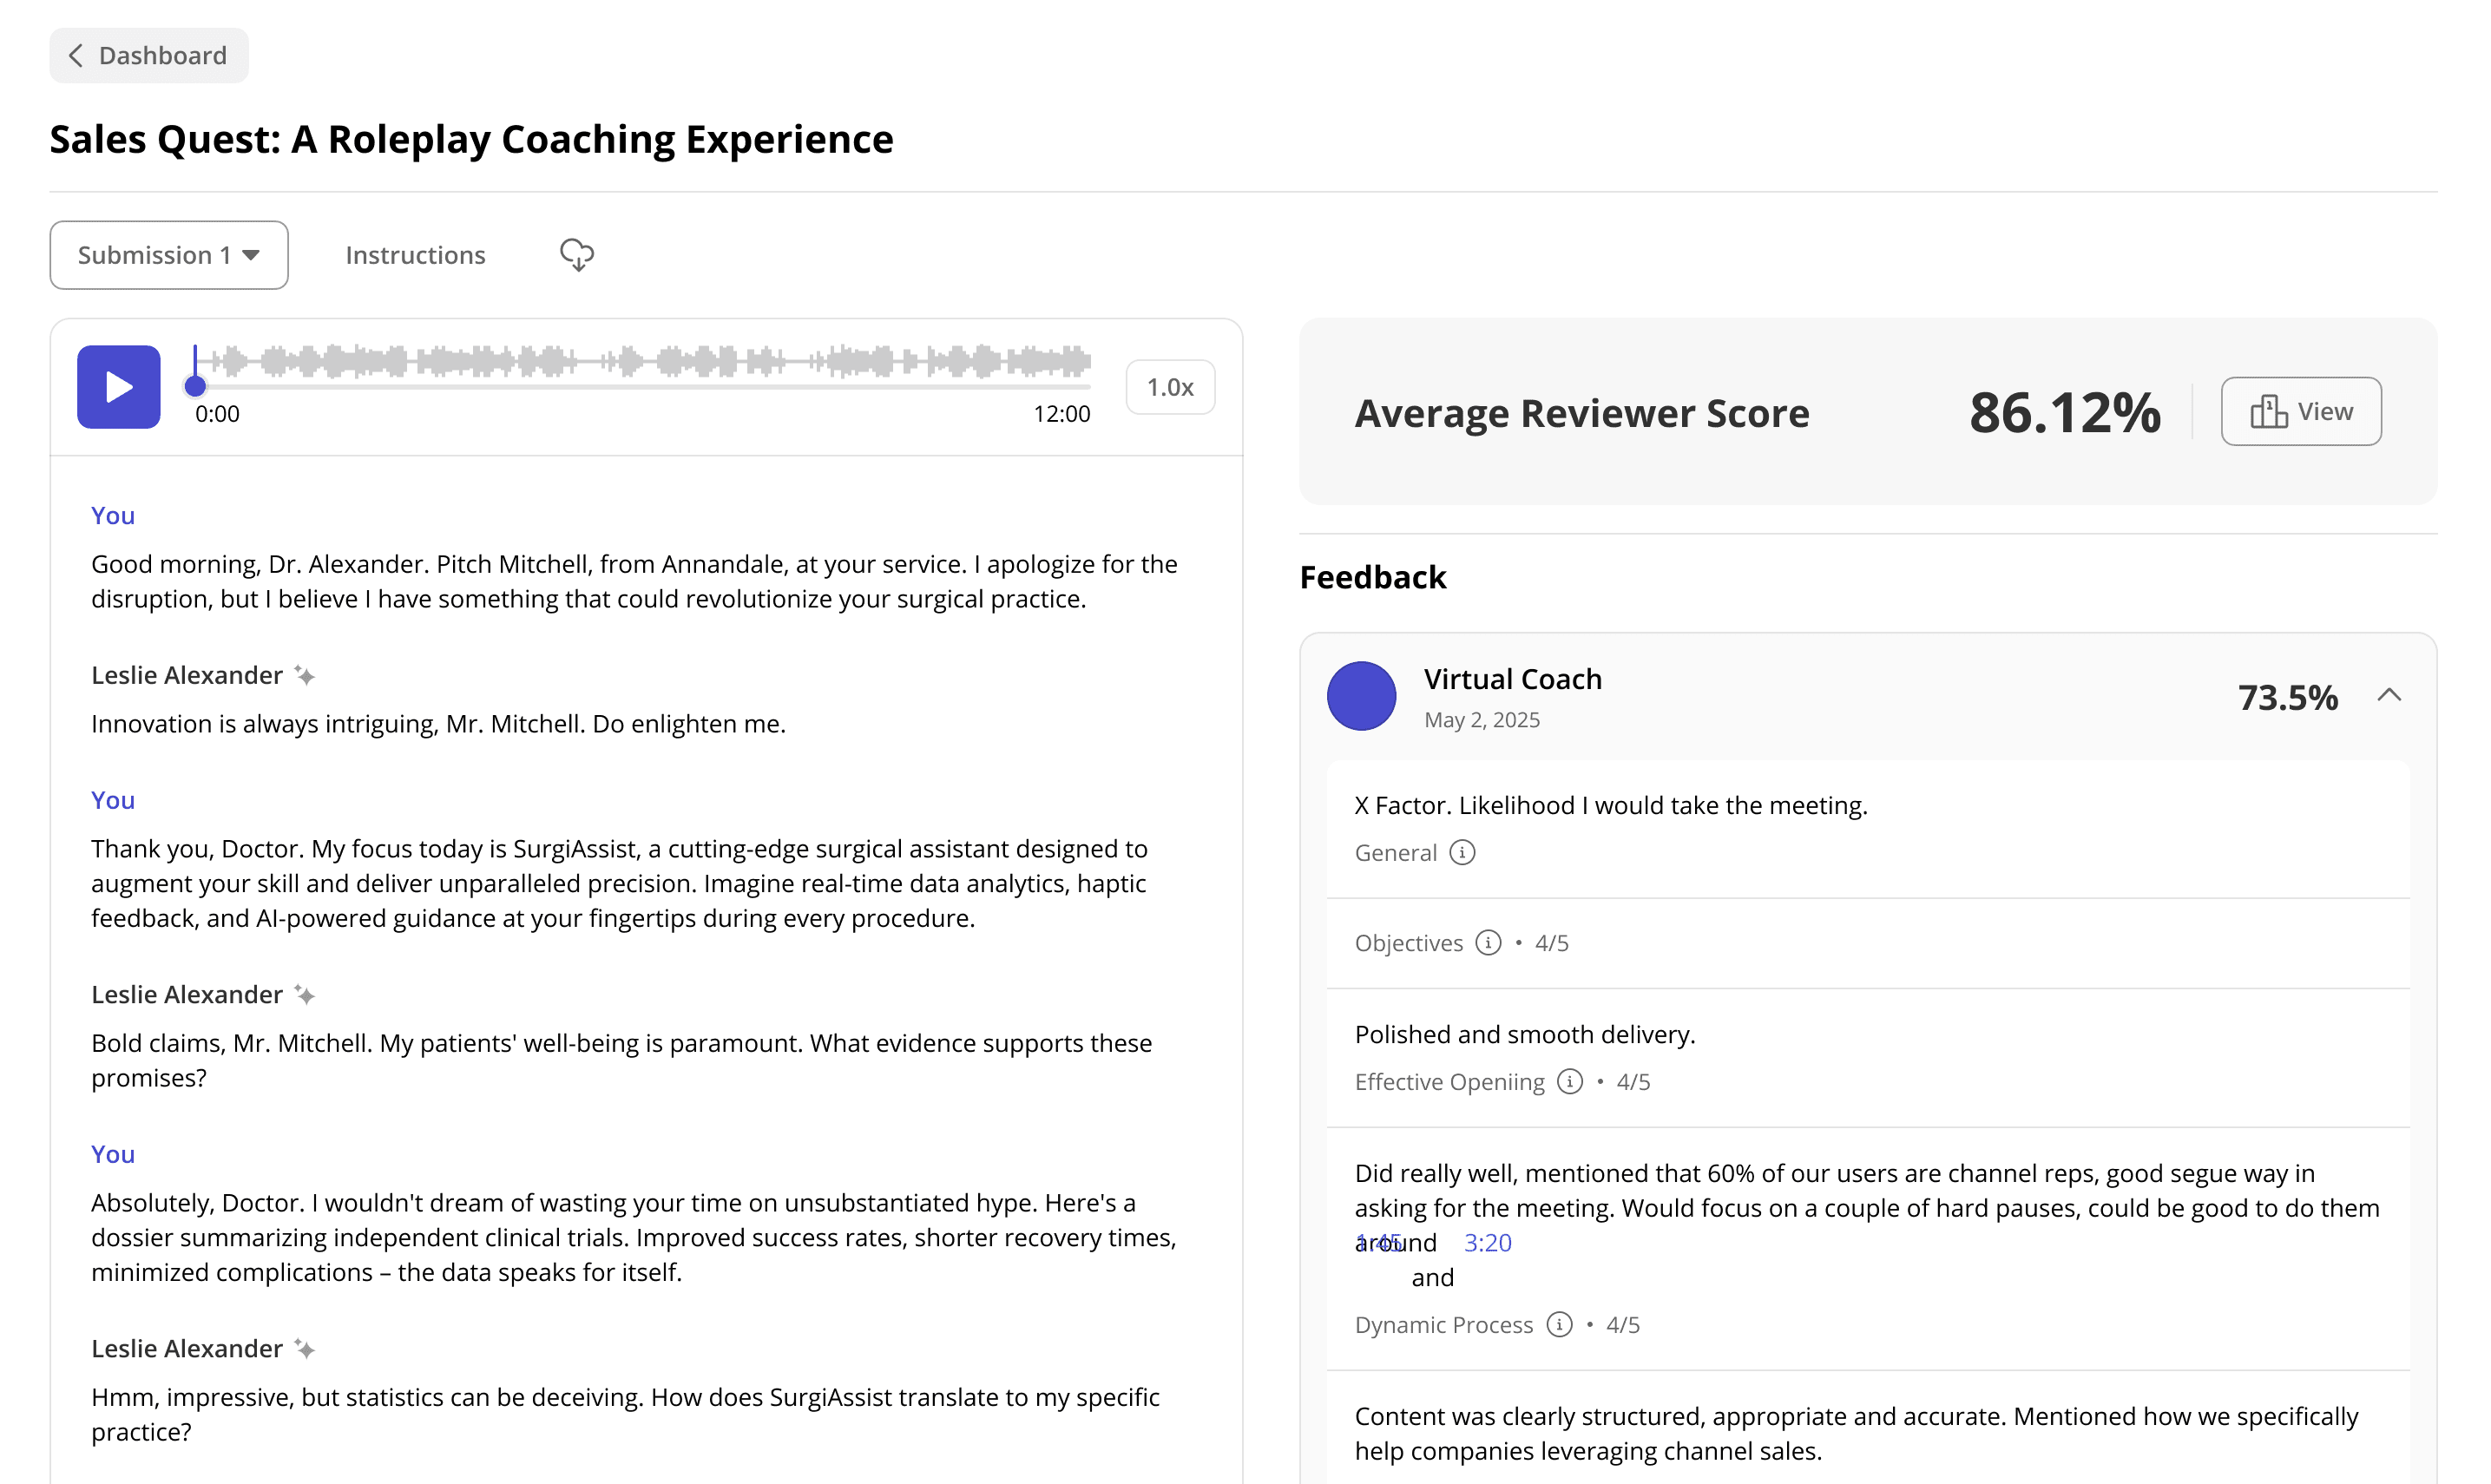Image resolution: width=2491 pixels, height=1484 pixels.
Task: Open the Effective Opening info icon
Action: [1570, 1082]
